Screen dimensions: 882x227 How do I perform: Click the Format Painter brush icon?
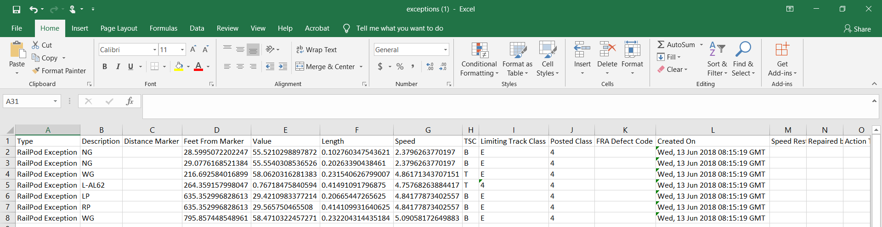point(36,70)
